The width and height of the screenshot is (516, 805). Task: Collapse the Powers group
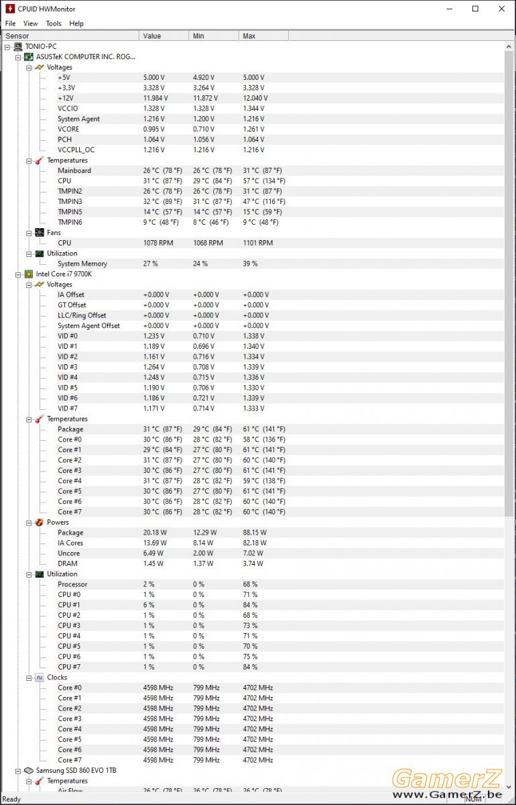(x=29, y=522)
